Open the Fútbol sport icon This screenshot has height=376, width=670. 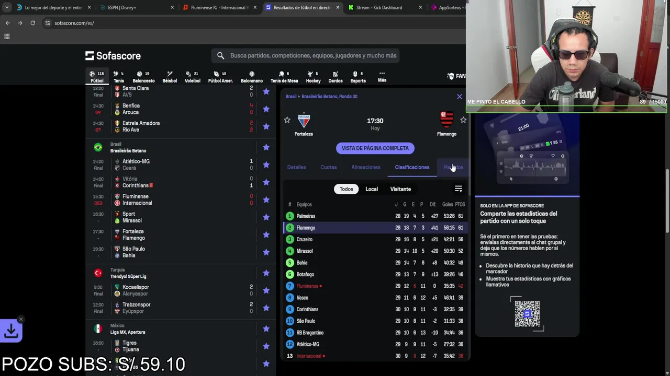(97, 77)
